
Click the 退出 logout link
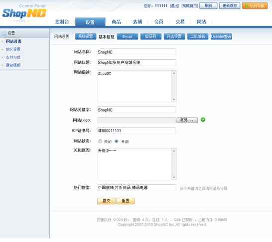[174, 6]
